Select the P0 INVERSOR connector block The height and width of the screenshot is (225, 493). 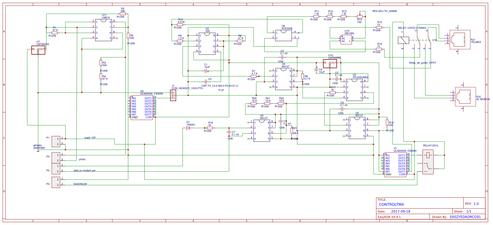(56, 182)
